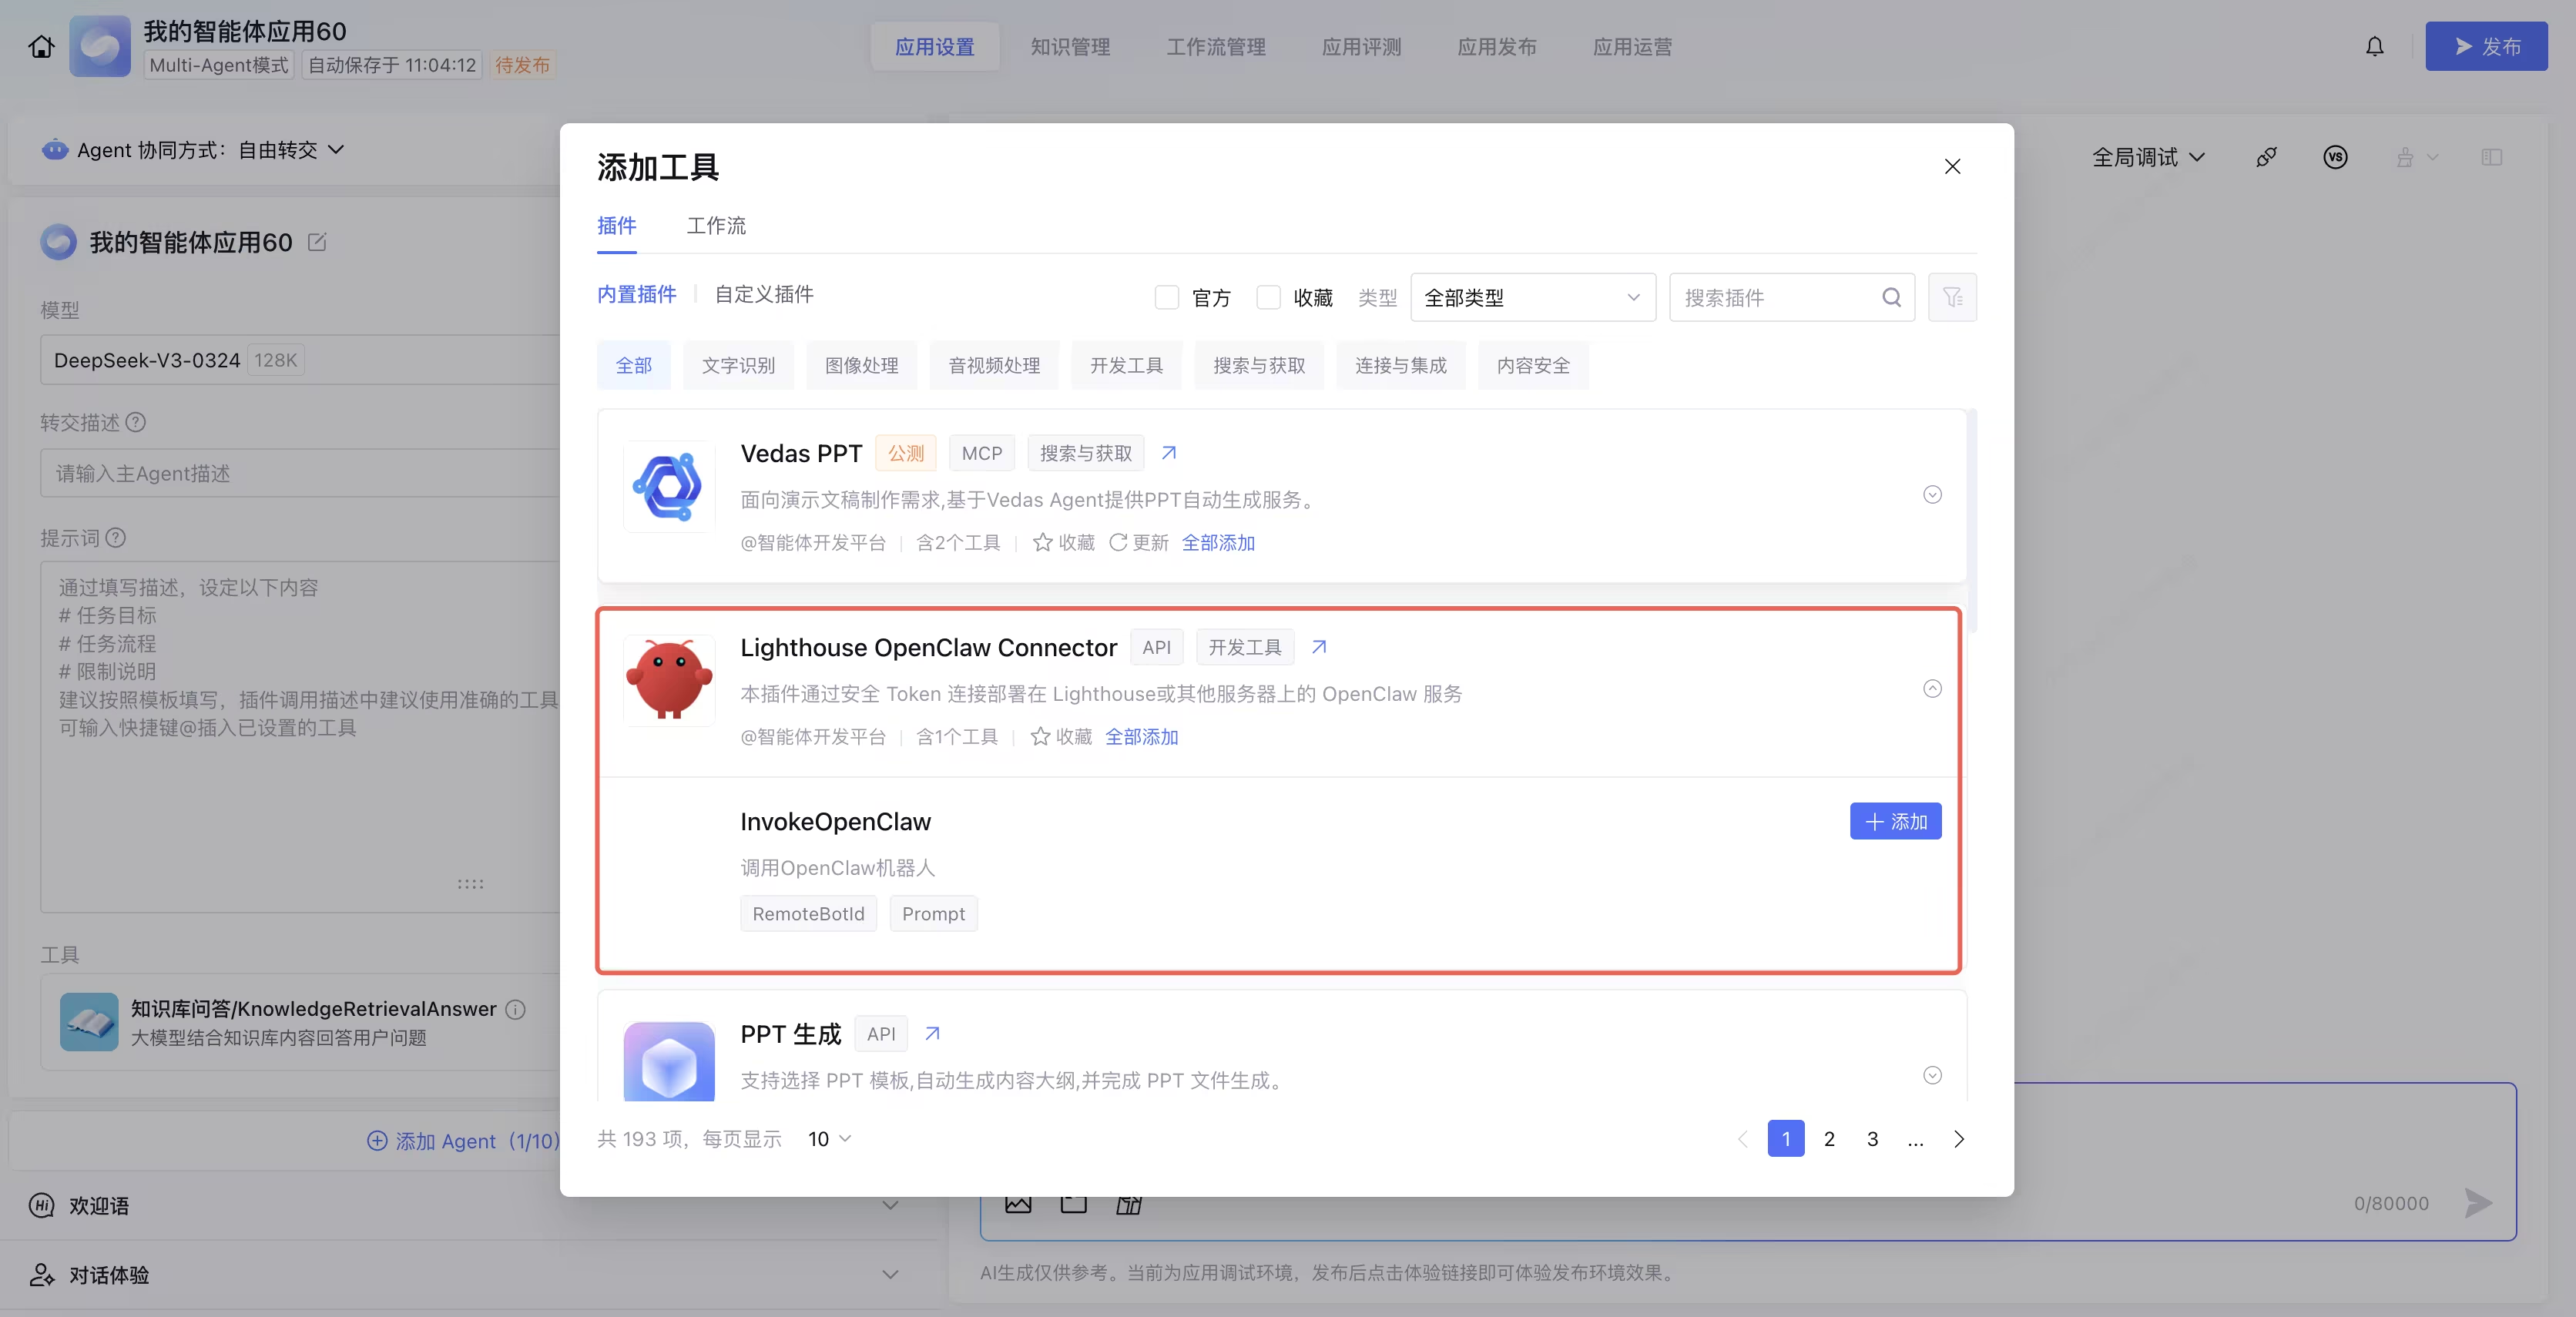Open page size dropdown showing 10
2576x1317 pixels.
tap(829, 1138)
